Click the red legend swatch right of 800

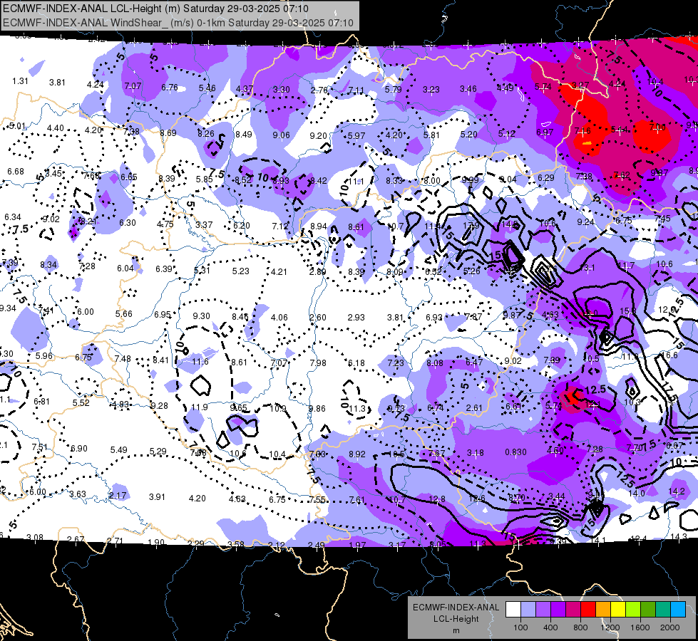(x=588, y=610)
